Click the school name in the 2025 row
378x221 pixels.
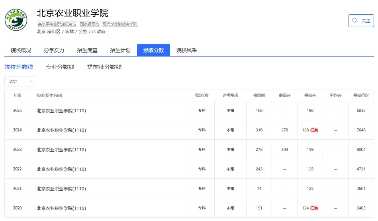(x=61, y=111)
